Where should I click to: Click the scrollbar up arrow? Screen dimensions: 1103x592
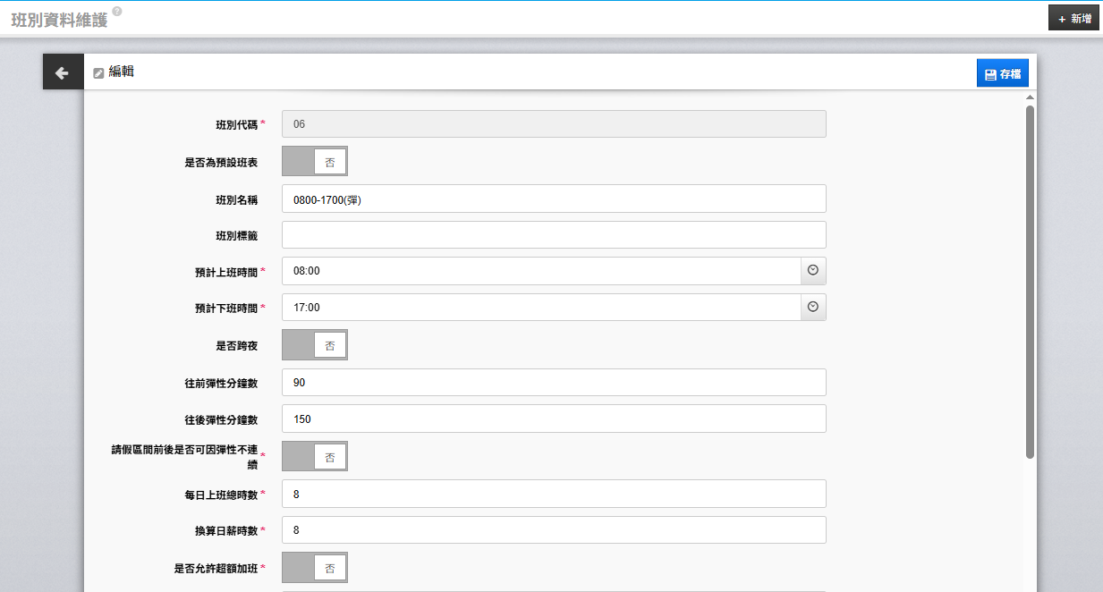1030,97
